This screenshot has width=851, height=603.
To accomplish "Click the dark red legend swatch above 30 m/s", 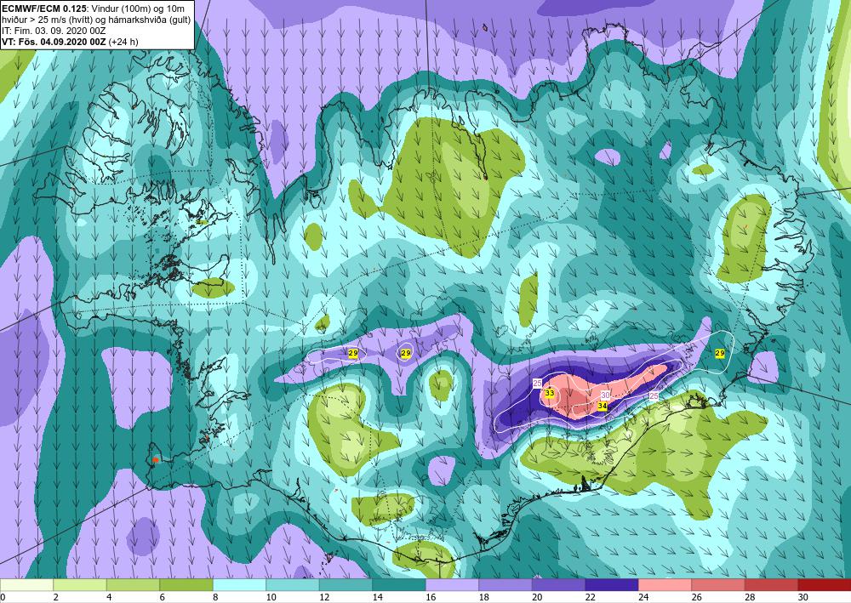I will coord(825,585).
